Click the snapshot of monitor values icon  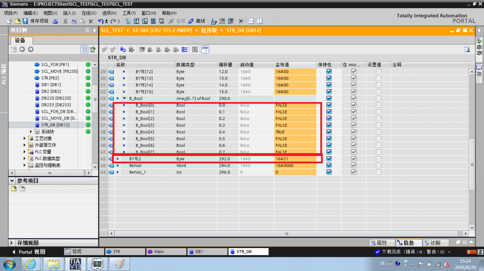coord(142,49)
